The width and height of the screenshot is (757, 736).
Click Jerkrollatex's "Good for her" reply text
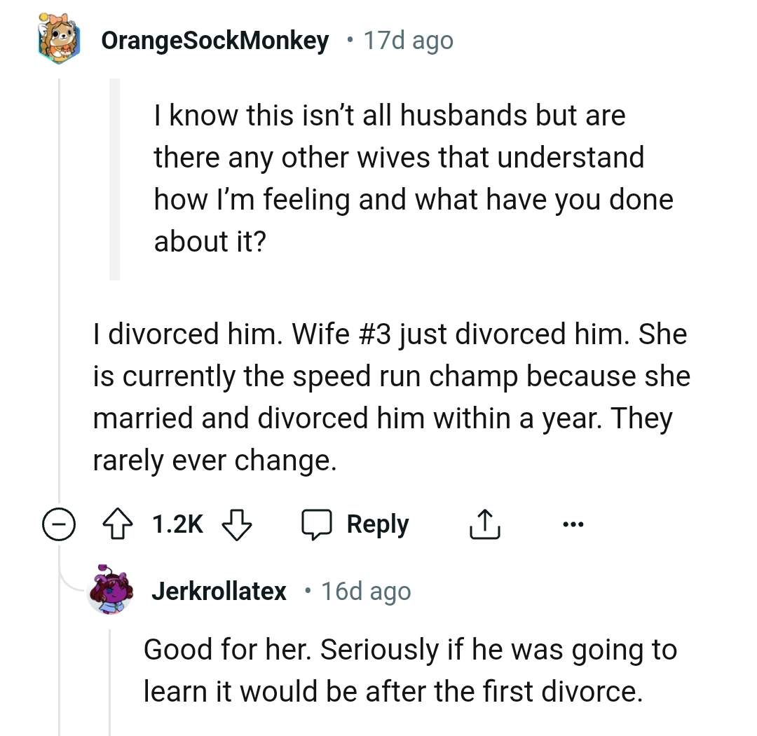coord(410,671)
